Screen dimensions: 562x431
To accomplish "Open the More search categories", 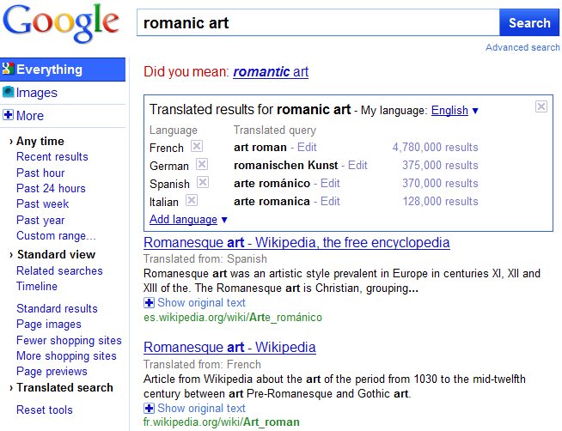I will (x=30, y=116).
